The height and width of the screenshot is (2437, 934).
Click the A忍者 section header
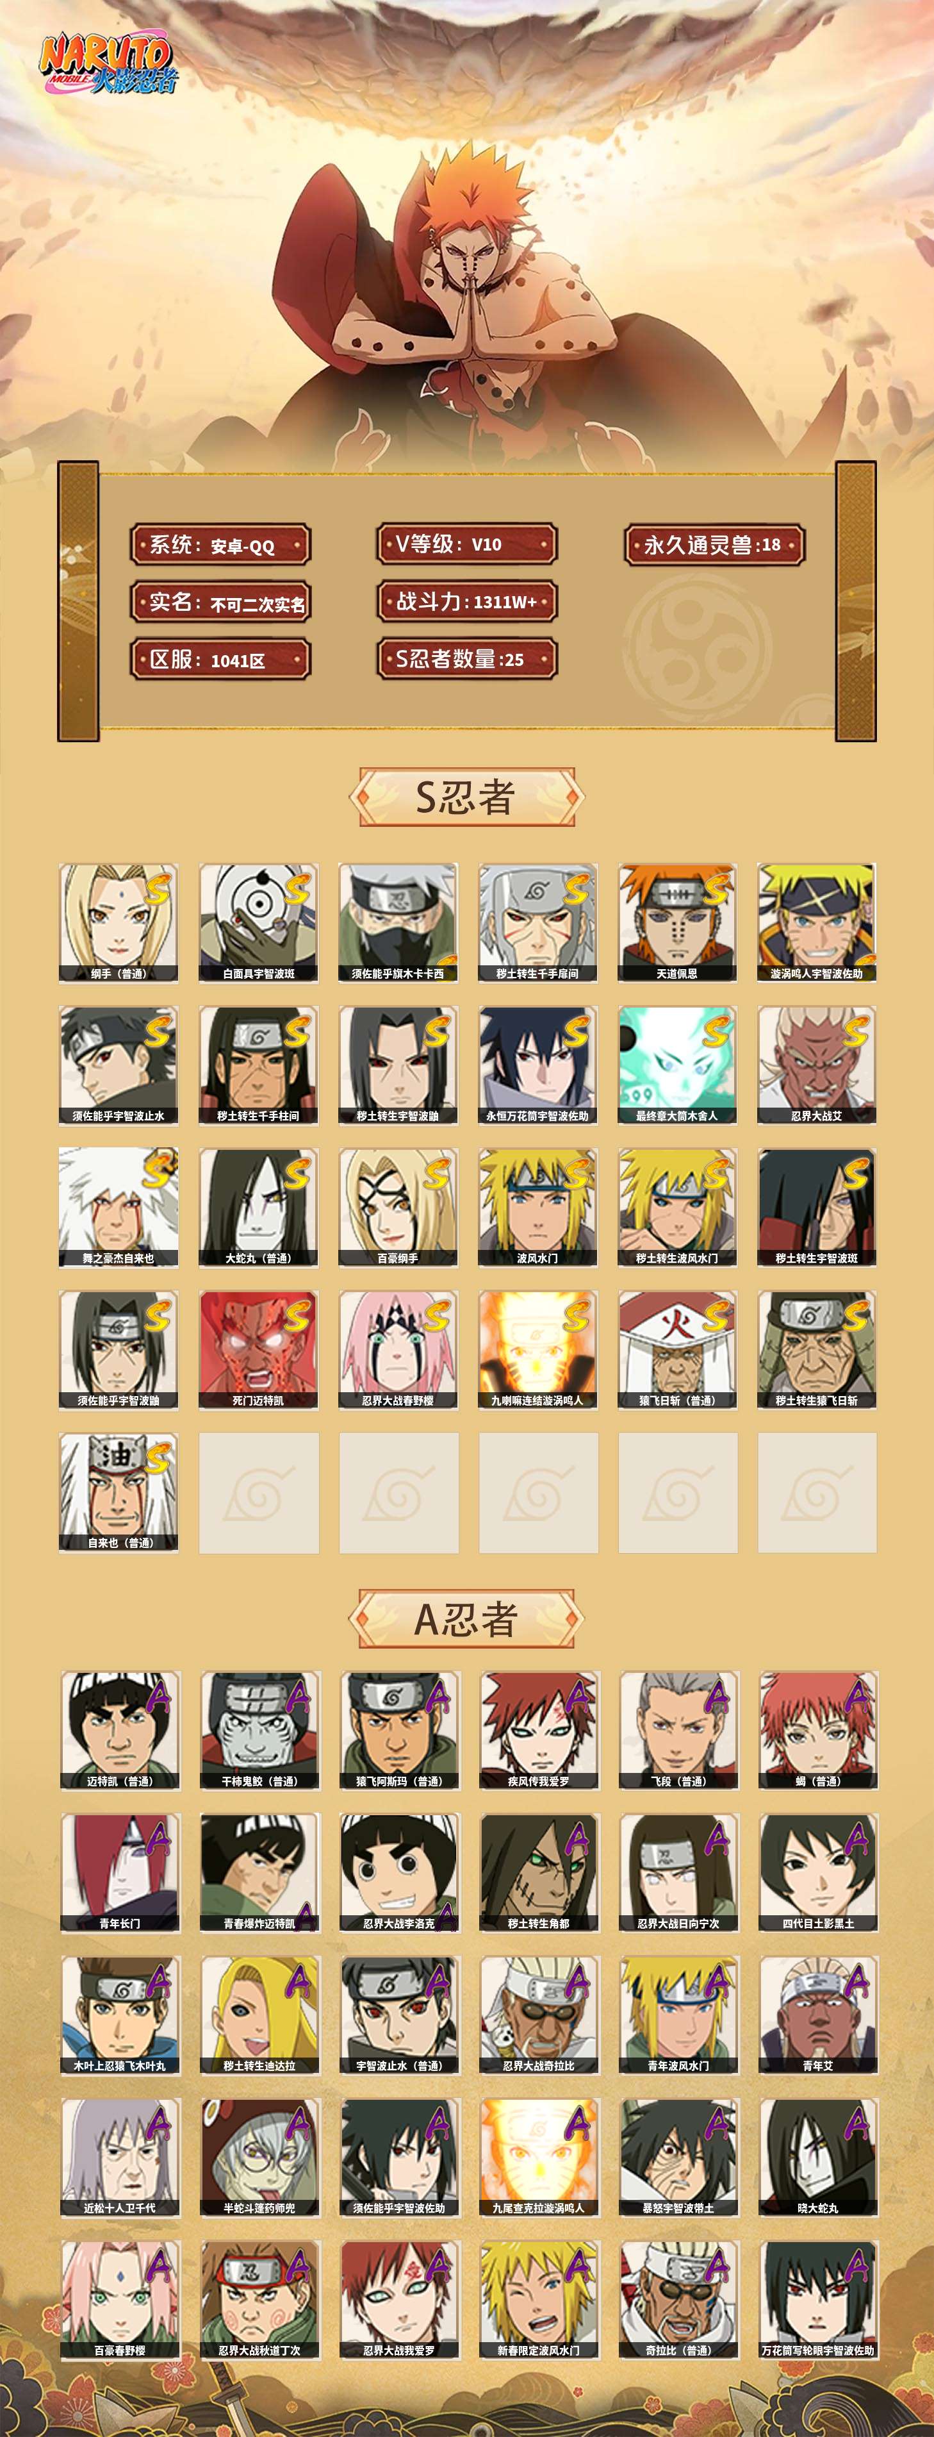tap(466, 1618)
